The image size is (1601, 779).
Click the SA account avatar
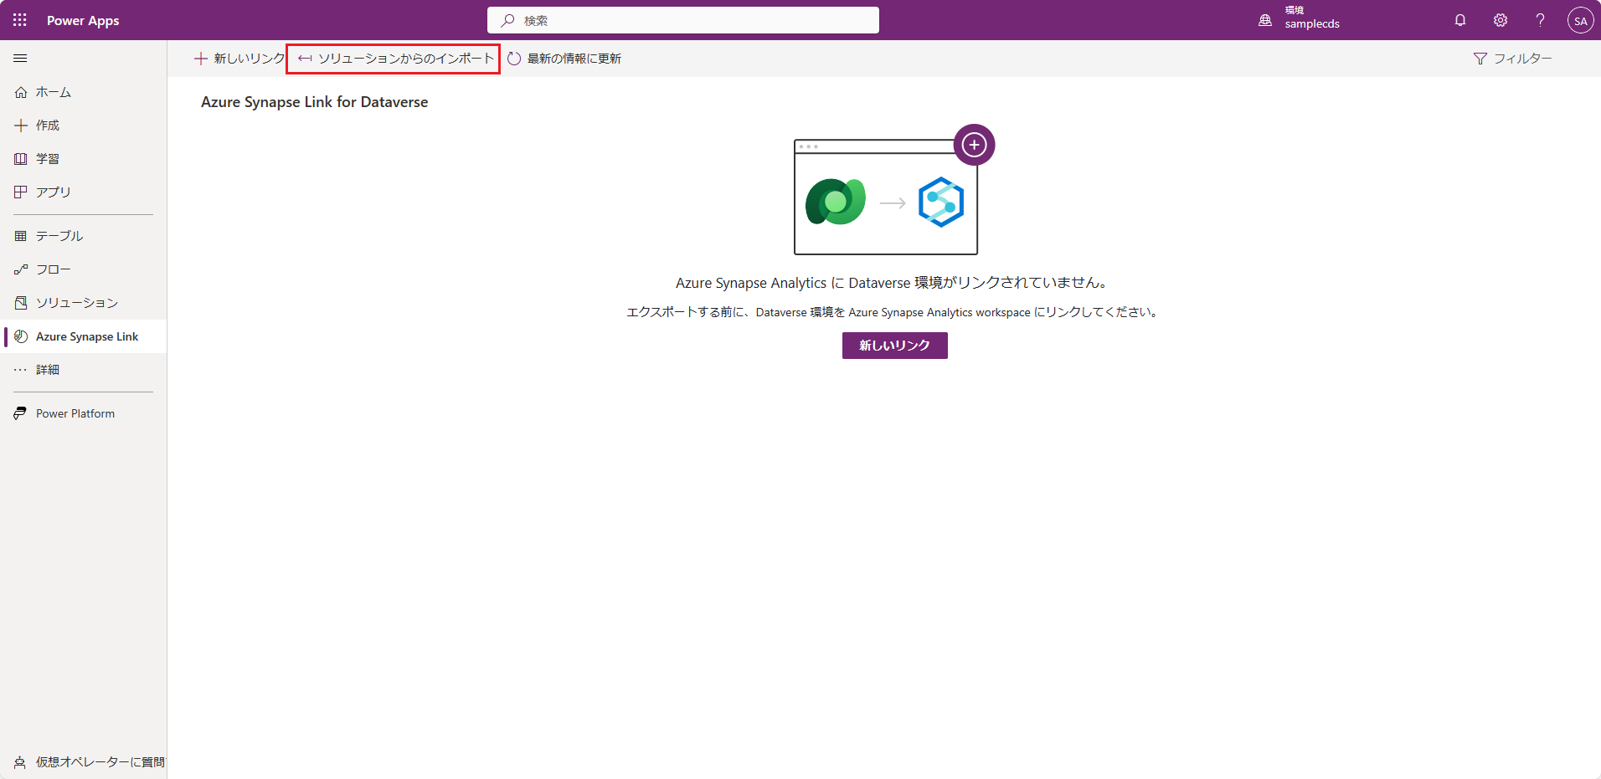click(1581, 20)
